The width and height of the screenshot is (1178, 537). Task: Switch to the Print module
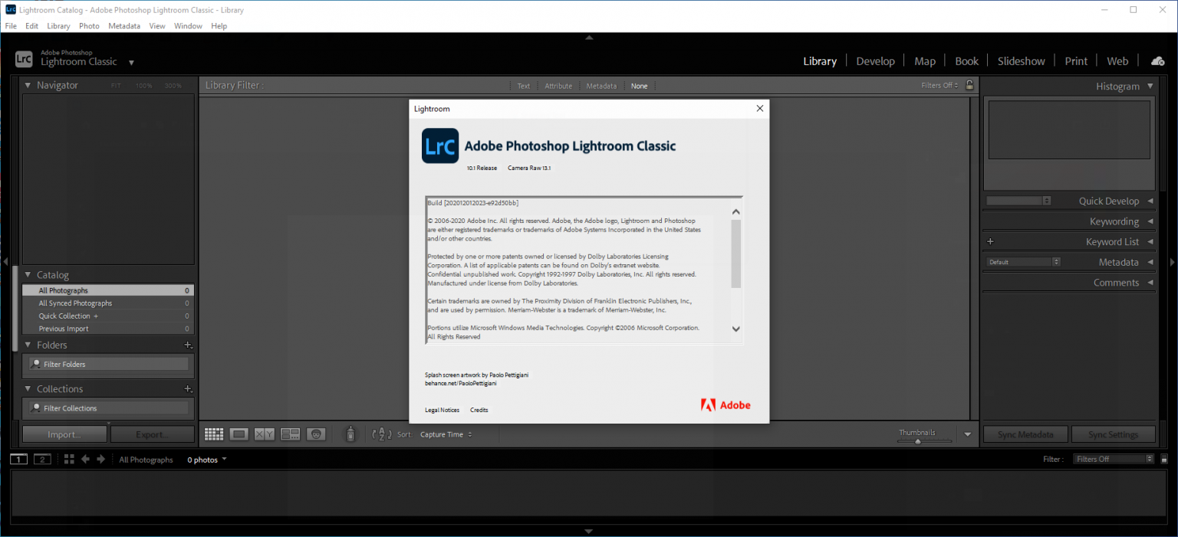point(1076,61)
